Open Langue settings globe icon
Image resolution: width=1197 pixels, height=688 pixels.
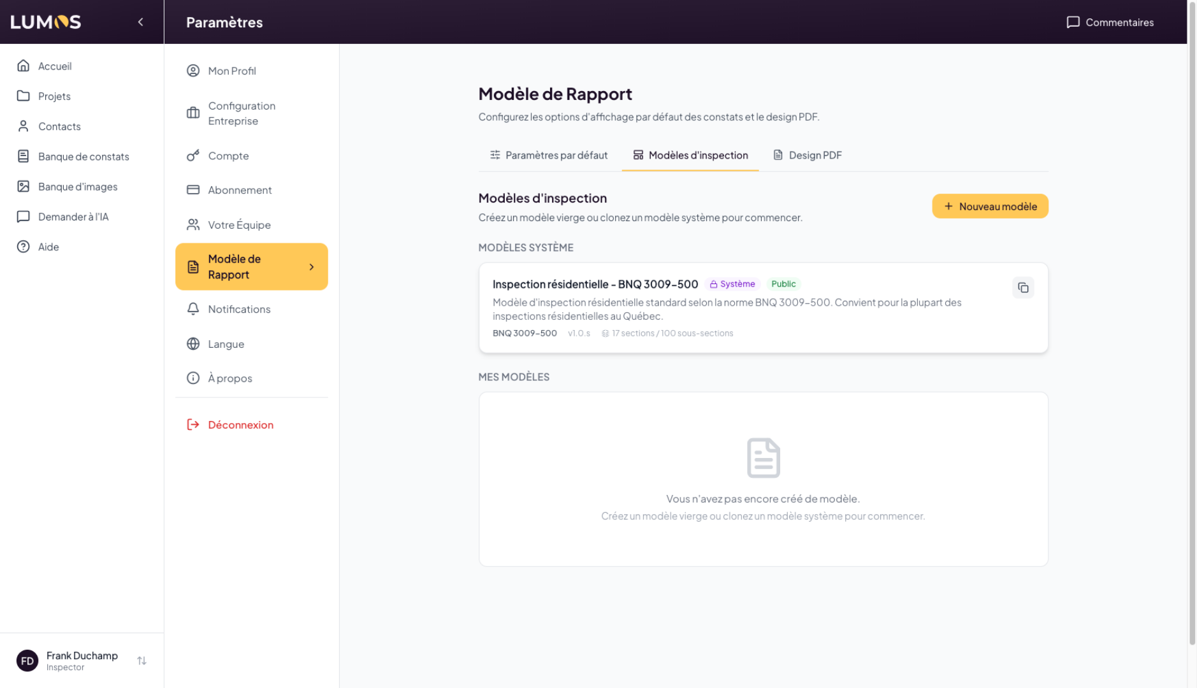(193, 344)
